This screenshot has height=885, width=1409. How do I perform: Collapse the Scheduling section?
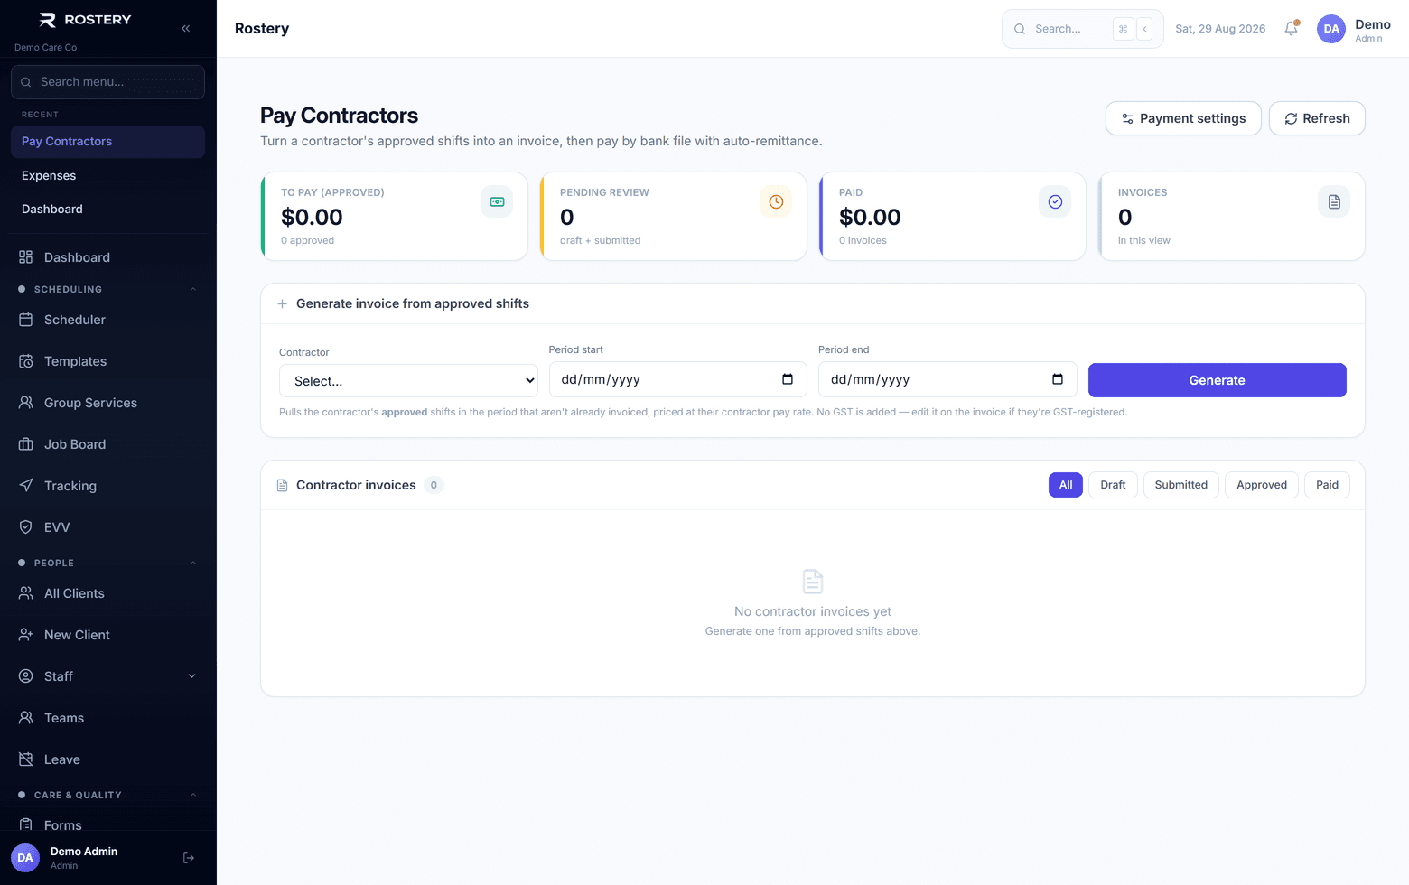pyautogui.click(x=108, y=289)
